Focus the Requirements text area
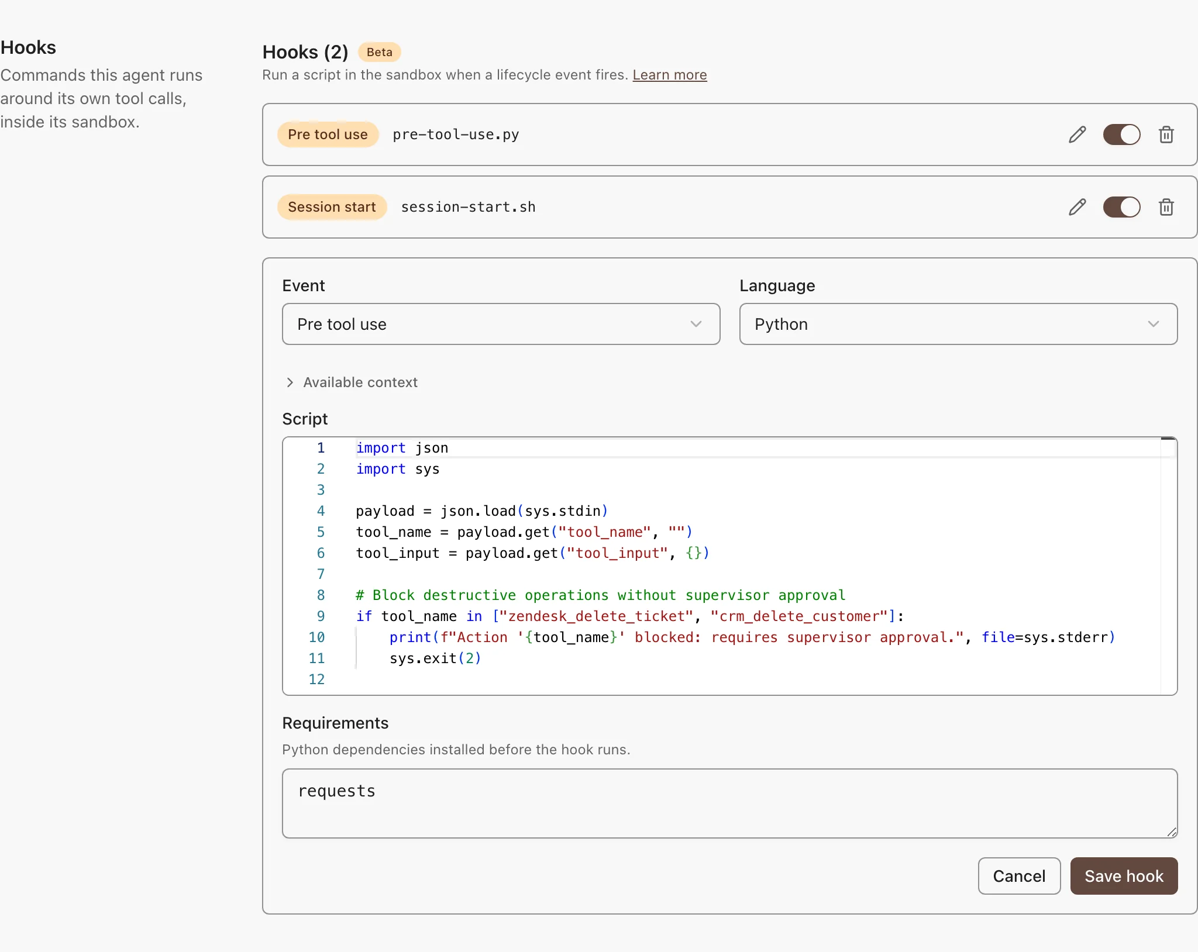This screenshot has height=952, width=1198. [x=729, y=803]
